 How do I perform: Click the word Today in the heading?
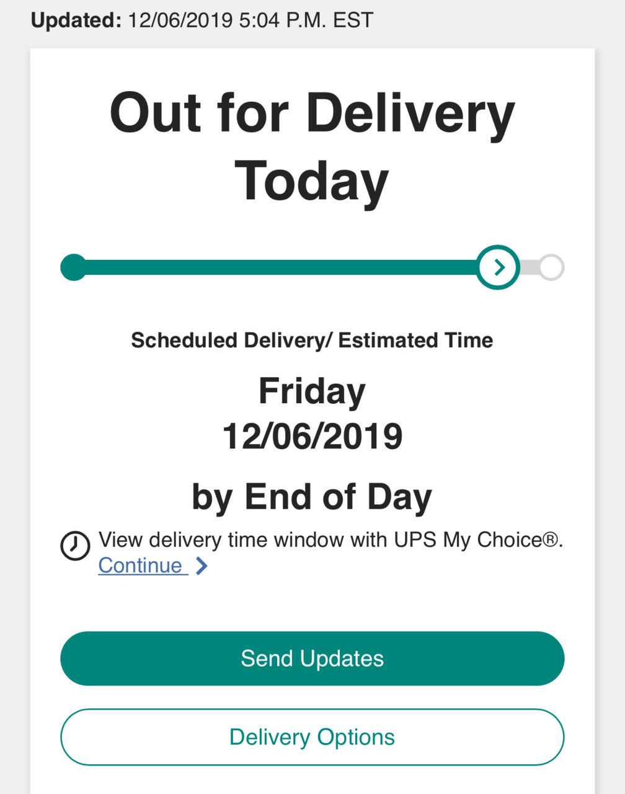click(312, 181)
